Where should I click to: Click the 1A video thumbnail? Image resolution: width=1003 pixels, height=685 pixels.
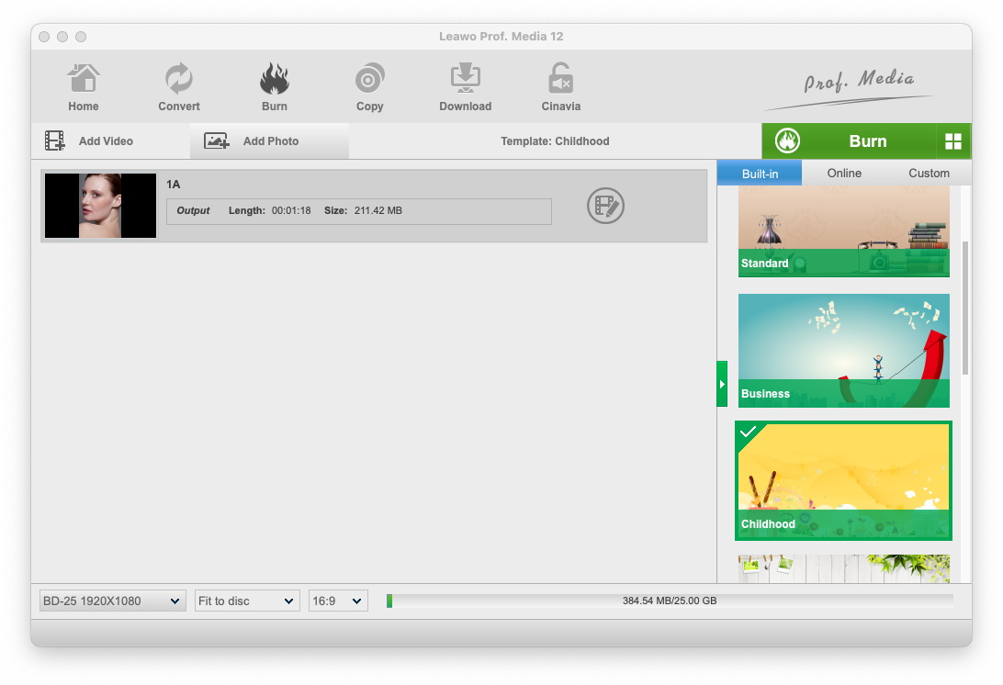[100, 206]
